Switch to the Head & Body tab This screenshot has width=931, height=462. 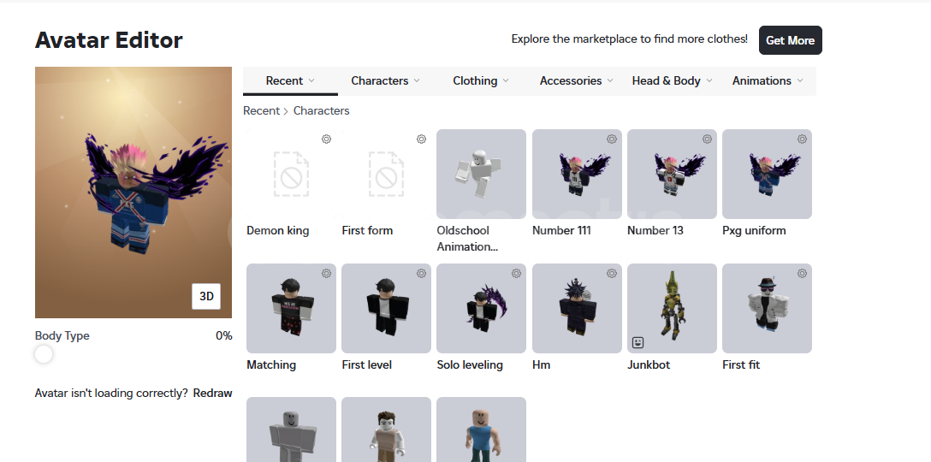click(x=672, y=80)
